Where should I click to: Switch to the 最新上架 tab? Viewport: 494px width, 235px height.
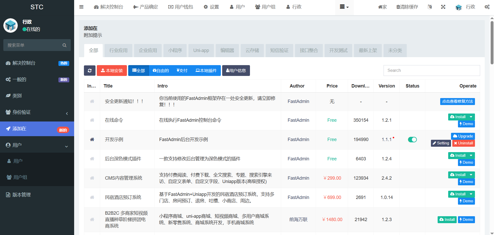pos(368,50)
